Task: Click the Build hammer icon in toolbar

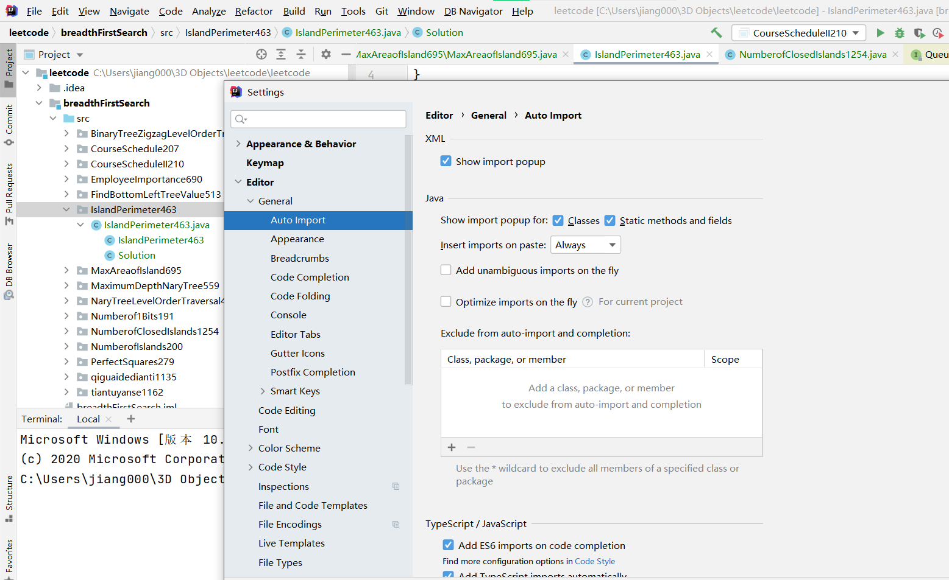Action: [x=716, y=33]
